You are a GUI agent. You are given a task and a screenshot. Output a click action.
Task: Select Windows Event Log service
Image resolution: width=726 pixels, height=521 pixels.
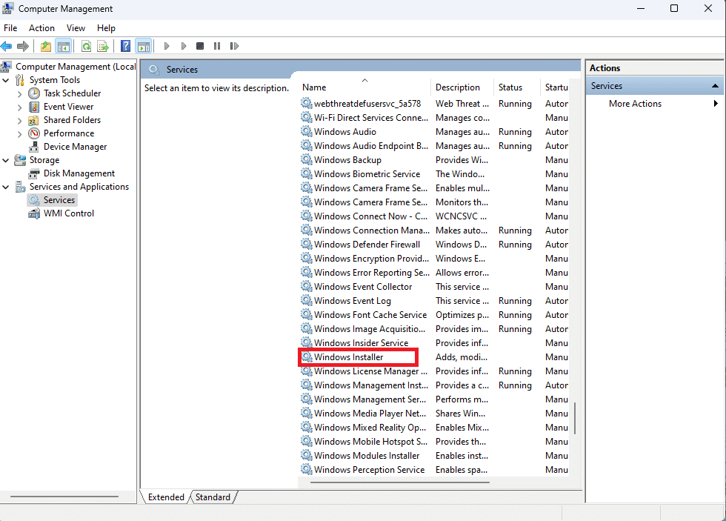point(353,301)
